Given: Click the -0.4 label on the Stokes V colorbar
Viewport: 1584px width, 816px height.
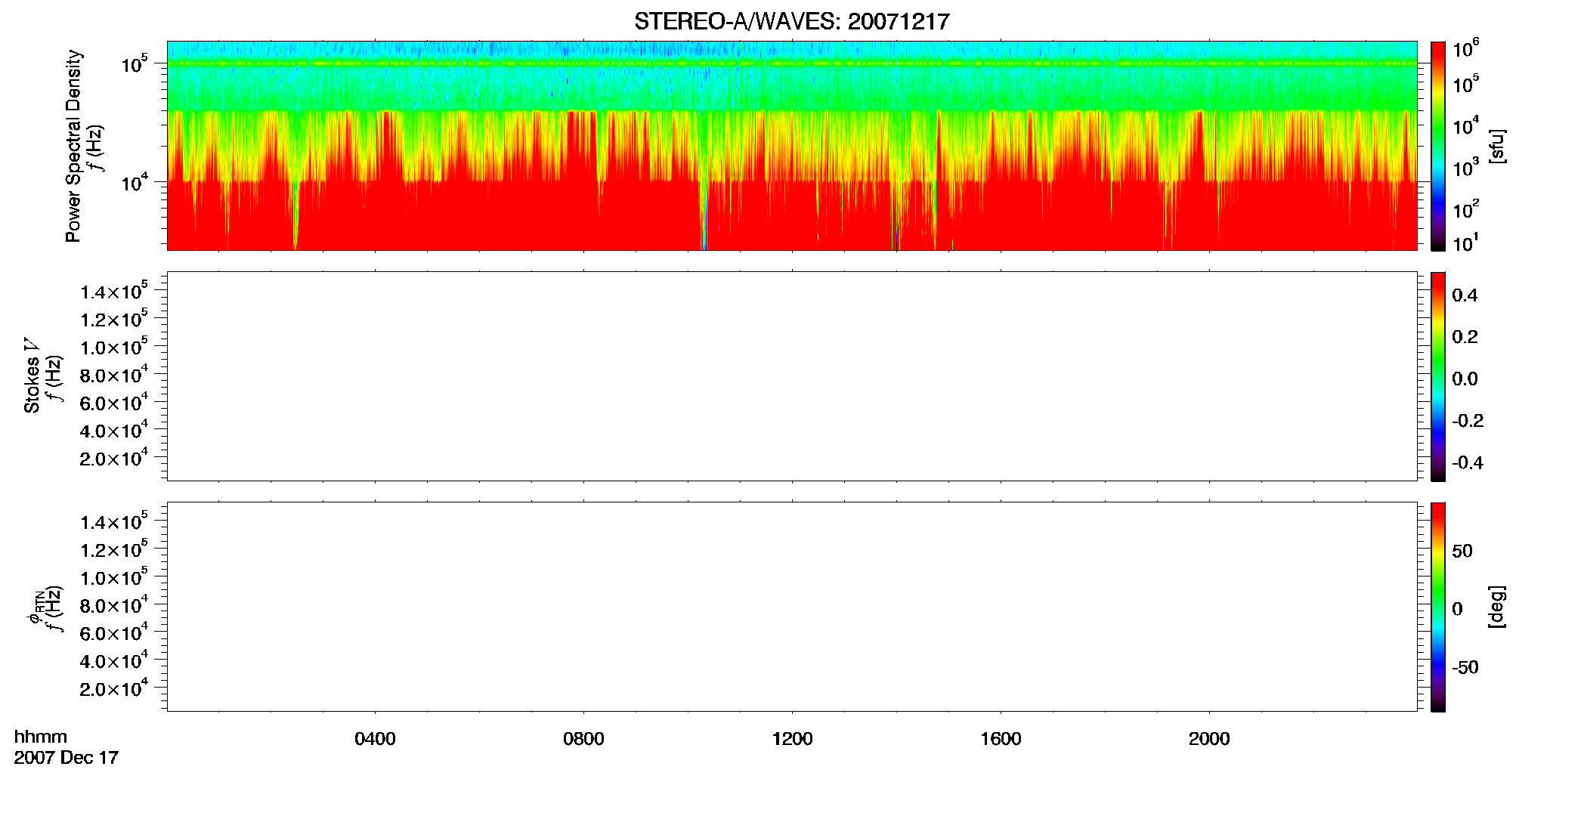Looking at the screenshot, I should coord(1468,462).
